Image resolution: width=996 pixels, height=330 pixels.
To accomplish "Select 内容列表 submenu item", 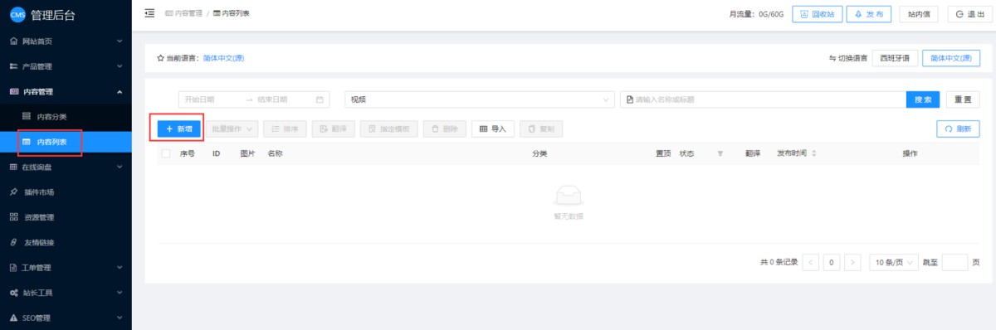I will coord(66,143).
